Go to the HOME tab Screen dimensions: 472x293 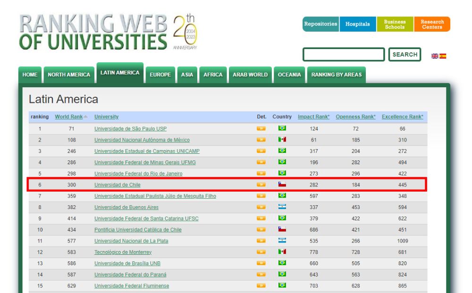click(30, 74)
